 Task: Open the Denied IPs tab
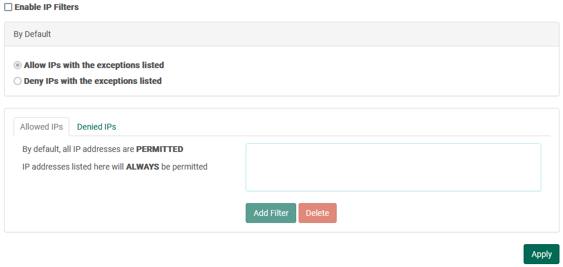(x=96, y=127)
